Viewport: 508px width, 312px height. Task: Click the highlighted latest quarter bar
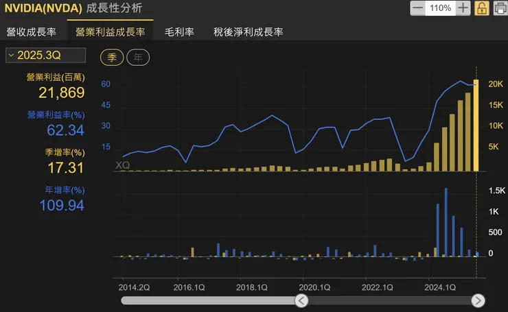476,125
